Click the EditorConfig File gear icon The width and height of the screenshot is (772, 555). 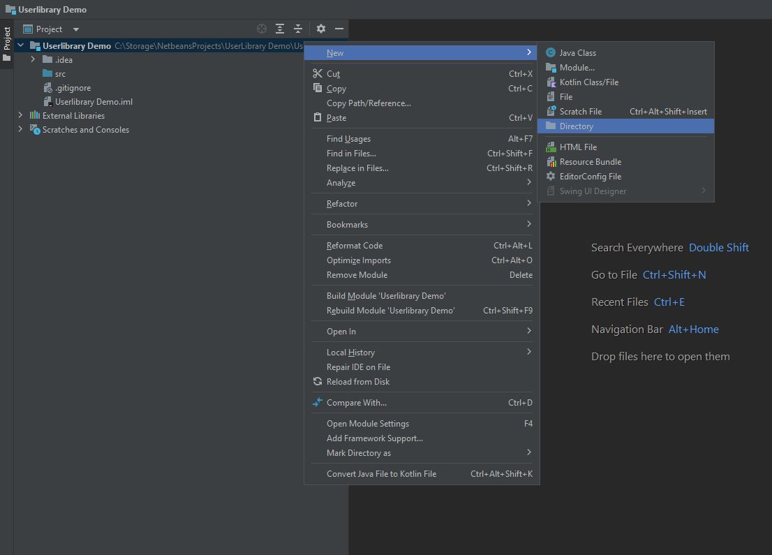click(551, 177)
